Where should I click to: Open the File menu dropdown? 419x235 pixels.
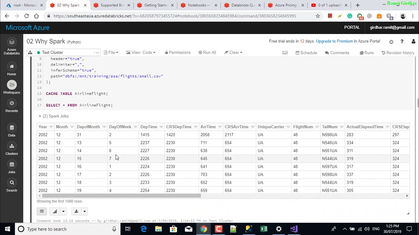click(x=111, y=53)
